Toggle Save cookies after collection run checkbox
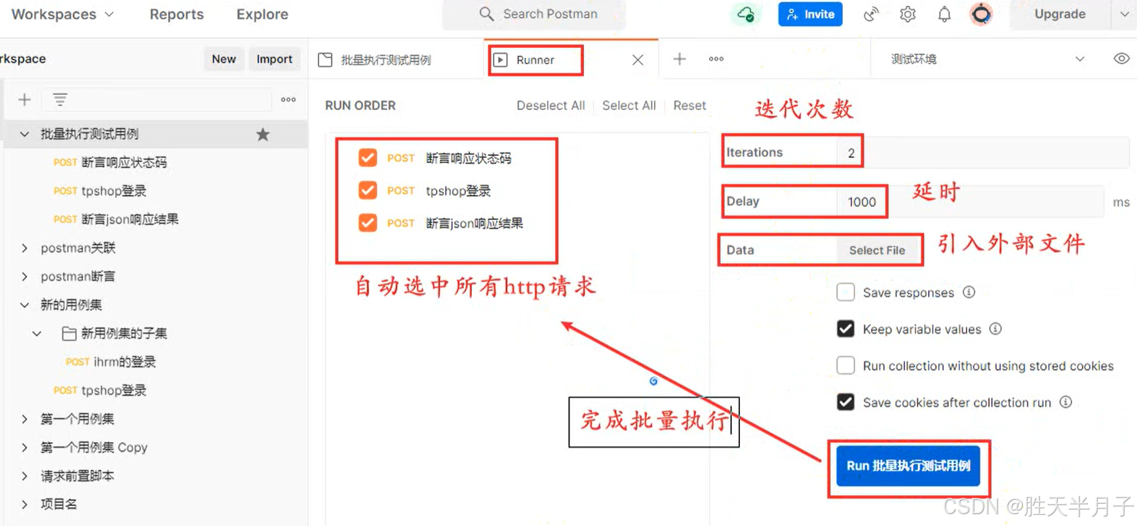1137x526 pixels. pos(845,402)
